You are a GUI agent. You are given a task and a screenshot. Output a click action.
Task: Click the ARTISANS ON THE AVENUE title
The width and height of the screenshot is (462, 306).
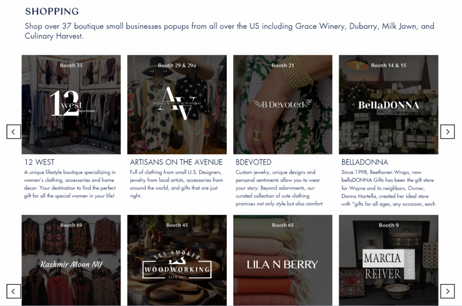(x=176, y=162)
